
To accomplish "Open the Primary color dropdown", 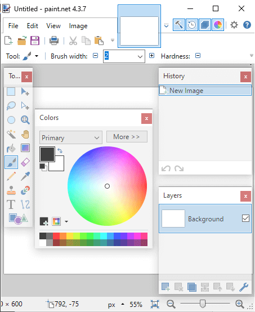I will [x=71, y=137].
